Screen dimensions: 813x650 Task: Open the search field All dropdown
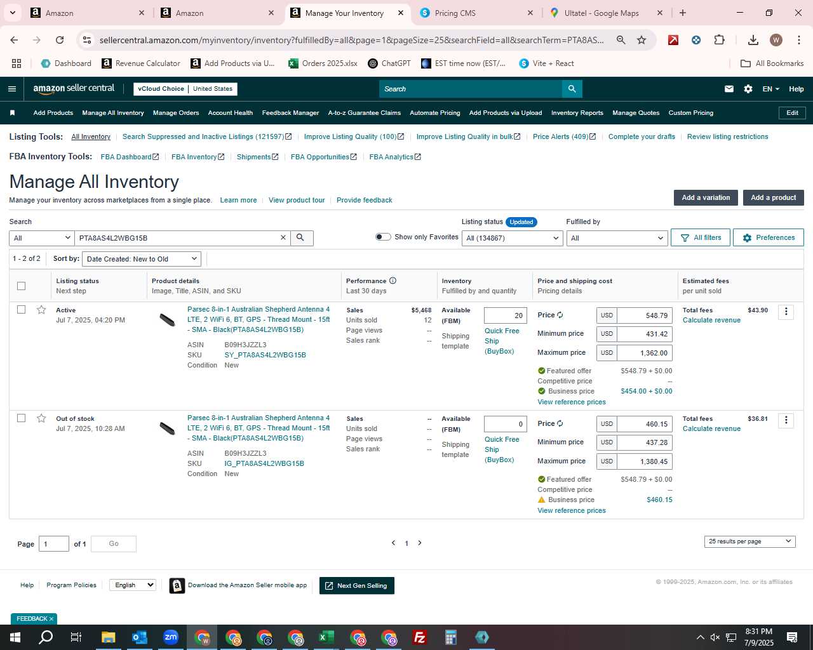(42, 238)
